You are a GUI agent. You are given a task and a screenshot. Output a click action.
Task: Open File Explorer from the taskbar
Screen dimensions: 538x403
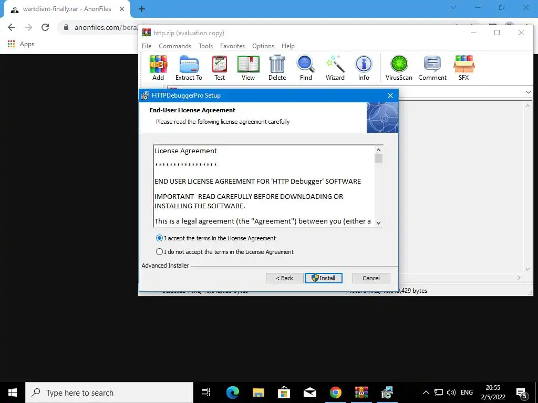tap(258, 393)
